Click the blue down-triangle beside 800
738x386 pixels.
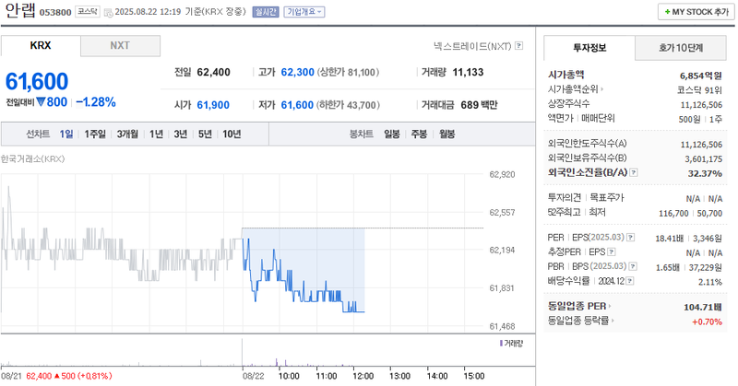click(x=41, y=101)
